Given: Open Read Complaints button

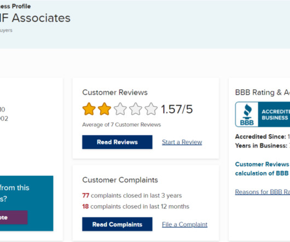Looking at the screenshot, I should (117, 224).
